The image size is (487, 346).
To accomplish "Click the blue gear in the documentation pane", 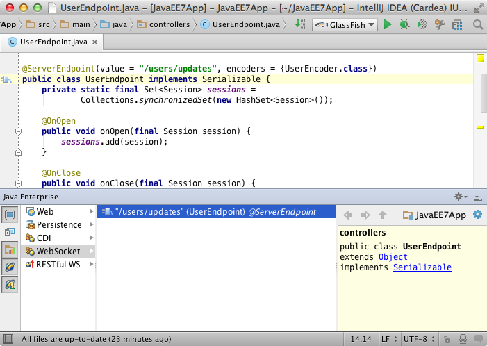I will pos(477,215).
